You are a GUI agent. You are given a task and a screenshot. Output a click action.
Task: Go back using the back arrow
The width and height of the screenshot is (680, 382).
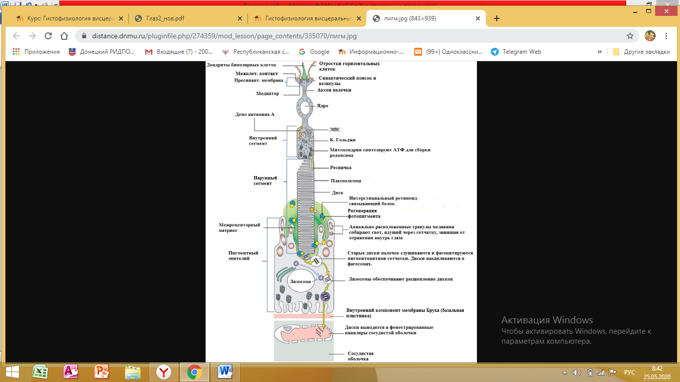pos(16,36)
